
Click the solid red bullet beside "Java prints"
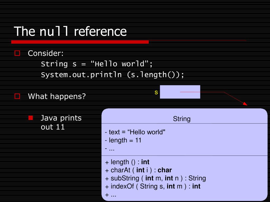pyautogui.click(x=31, y=118)
